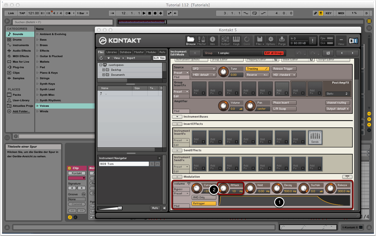Viewport: 376px width, 236px height.
Task: Switch to the Database tab
Action: 125,52
